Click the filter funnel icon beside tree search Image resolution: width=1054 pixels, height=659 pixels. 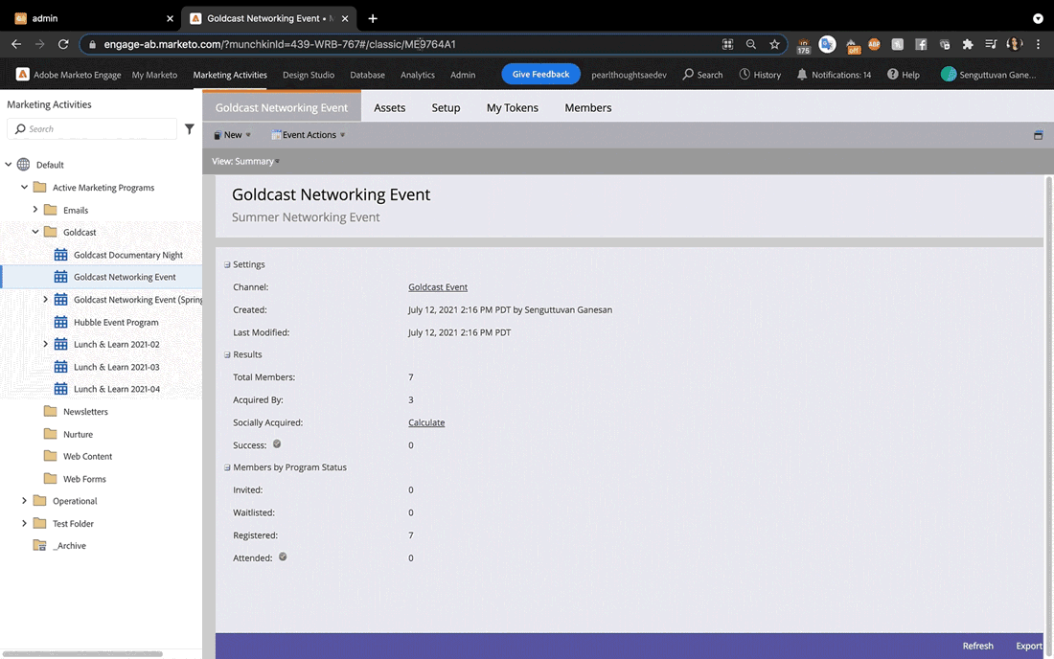(x=190, y=129)
